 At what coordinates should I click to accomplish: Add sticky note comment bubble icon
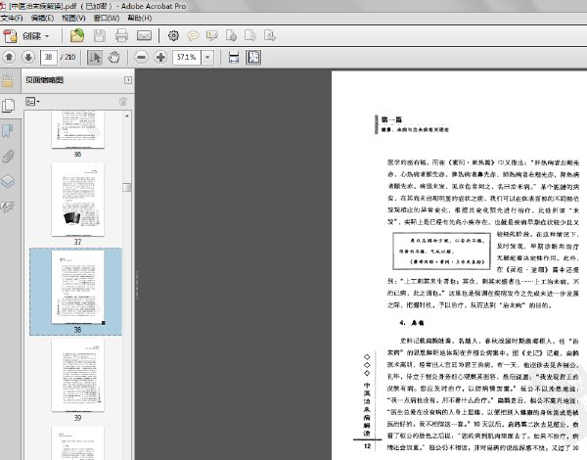point(193,36)
